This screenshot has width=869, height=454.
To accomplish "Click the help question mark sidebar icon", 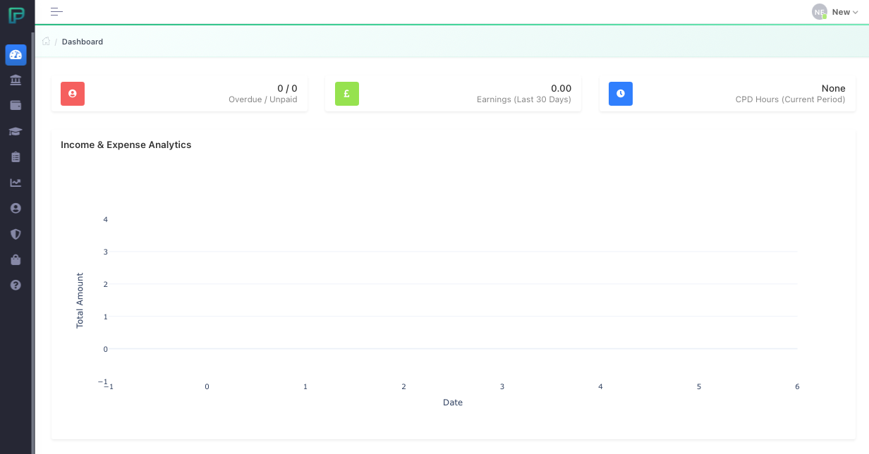I will tap(16, 286).
